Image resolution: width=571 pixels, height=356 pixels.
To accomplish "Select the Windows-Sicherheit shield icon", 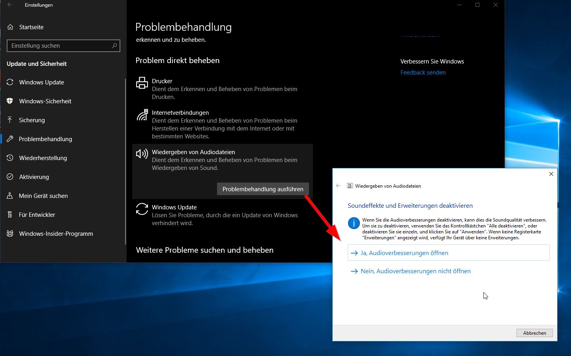I will [x=10, y=101].
